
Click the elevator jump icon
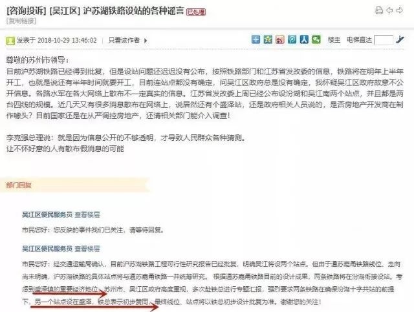click(x=400, y=40)
